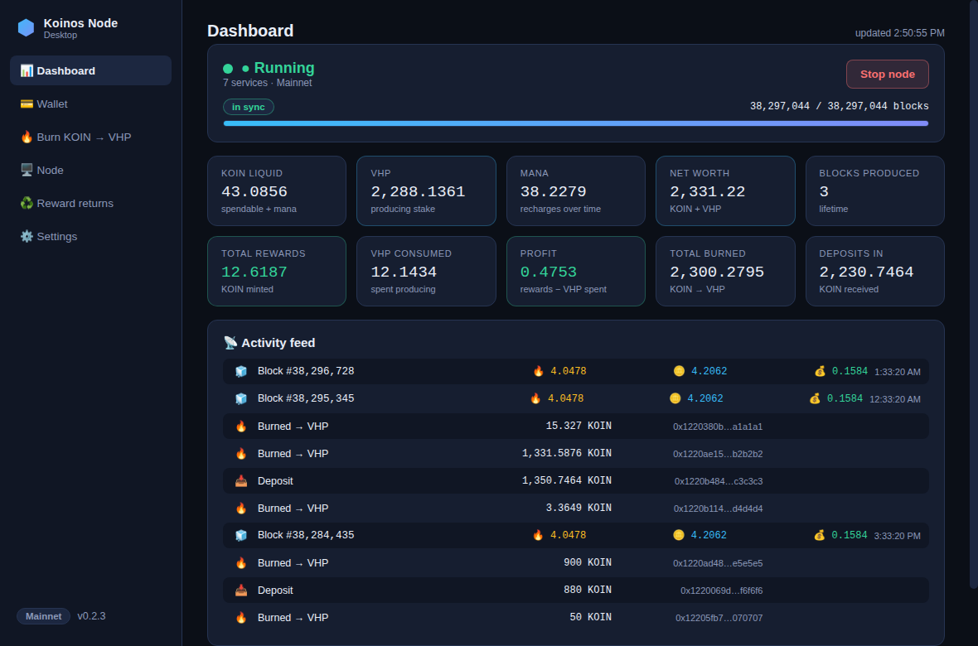Click the Reward returns recycle icon
Image resolution: width=978 pixels, height=646 pixels.
pos(27,203)
